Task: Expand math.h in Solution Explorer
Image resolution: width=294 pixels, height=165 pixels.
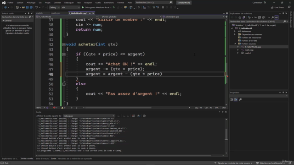Action: tap(238, 53)
